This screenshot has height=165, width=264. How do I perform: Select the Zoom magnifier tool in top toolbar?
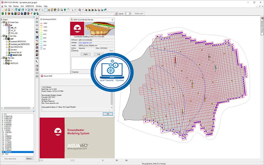[32, 10]
